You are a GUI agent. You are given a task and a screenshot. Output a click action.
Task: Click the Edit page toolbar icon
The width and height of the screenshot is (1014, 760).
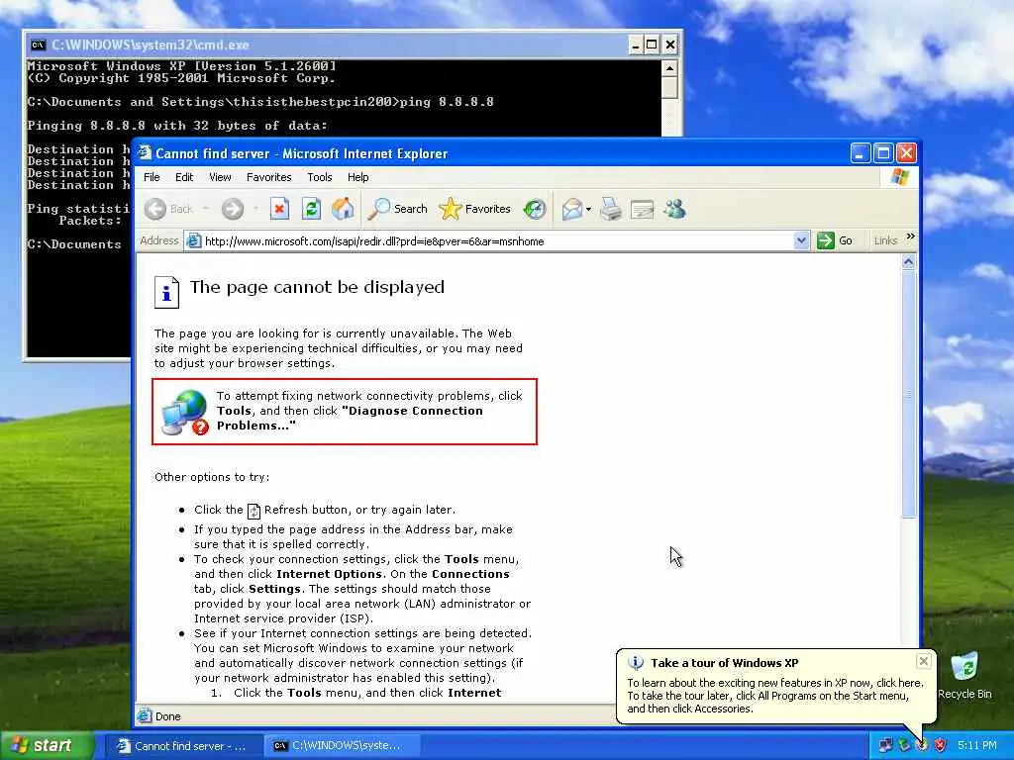642,209
